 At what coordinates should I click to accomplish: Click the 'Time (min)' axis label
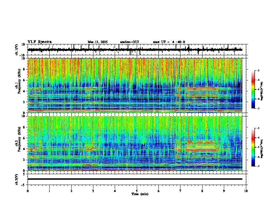[x=140, y=194]
